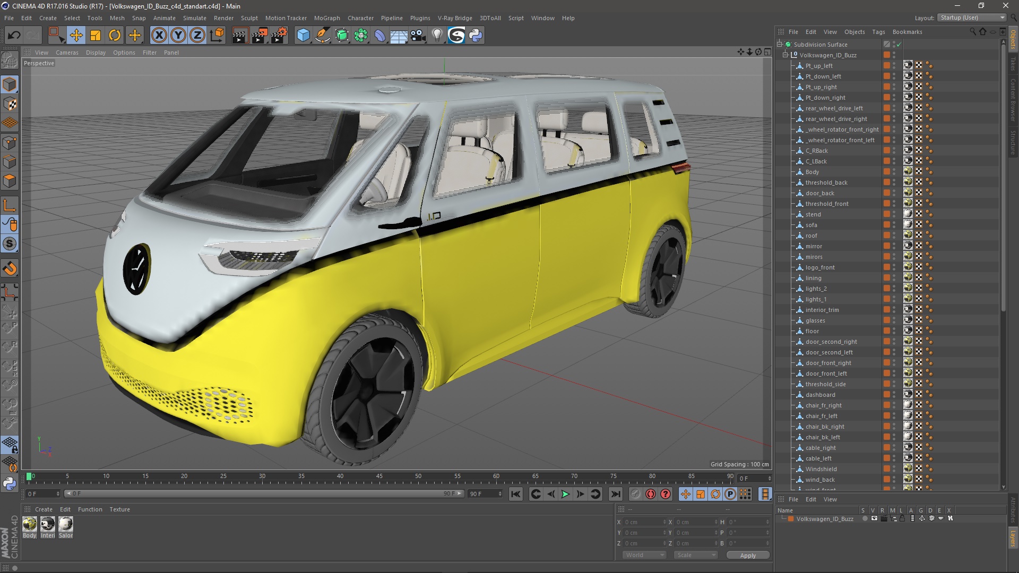Click the Render View icon
The height and width of the screenshot is (573, 1019).
[240, 36]
